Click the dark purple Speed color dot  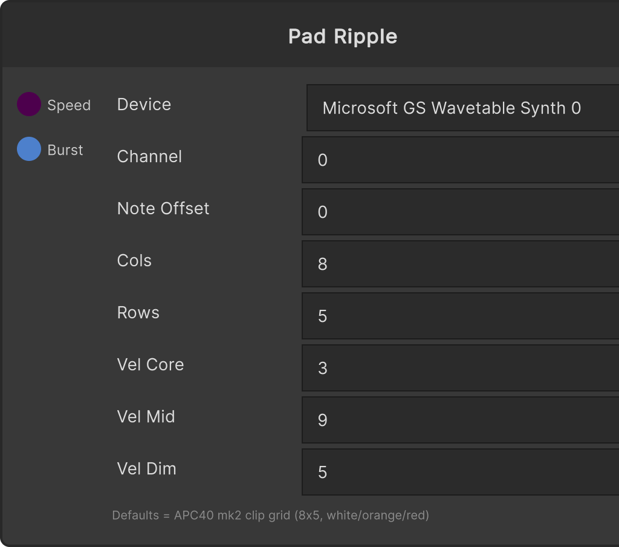click(x=29, y=104)
